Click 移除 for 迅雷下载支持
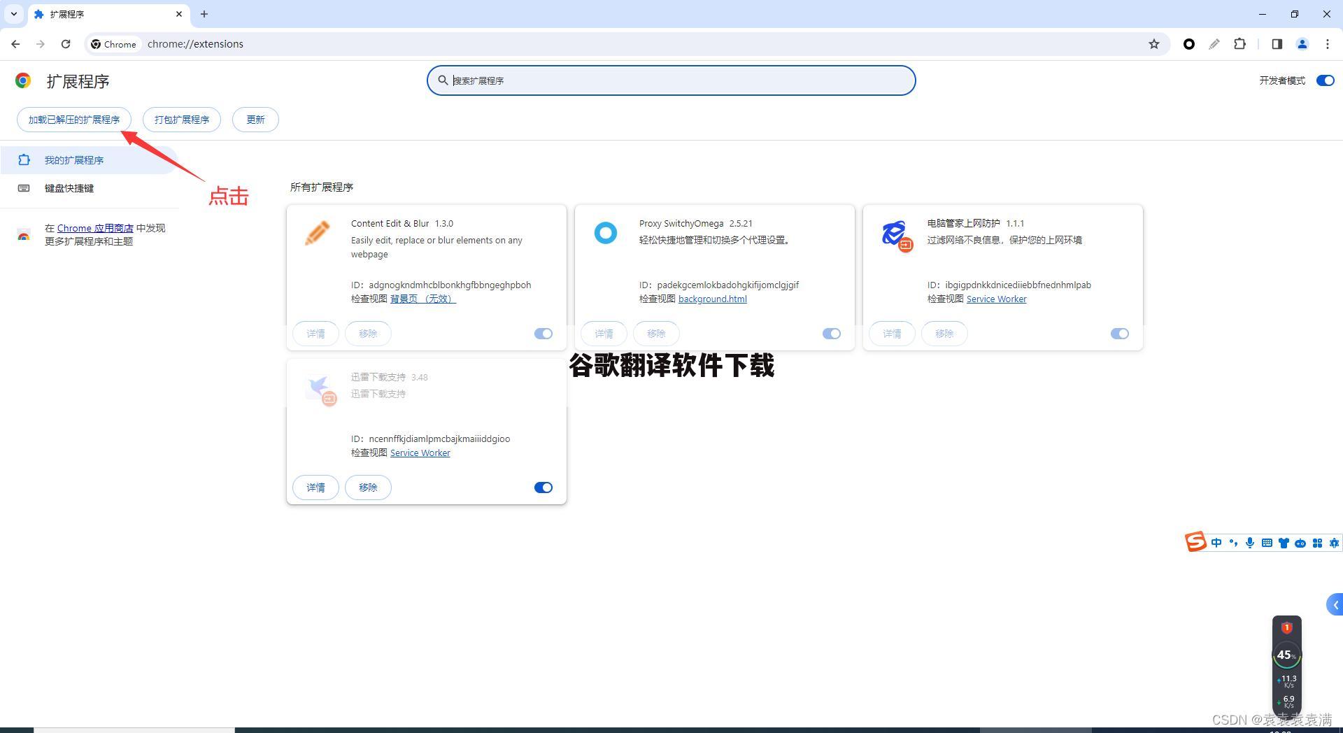Viewport: 1343px width, 733px height. 368,488
